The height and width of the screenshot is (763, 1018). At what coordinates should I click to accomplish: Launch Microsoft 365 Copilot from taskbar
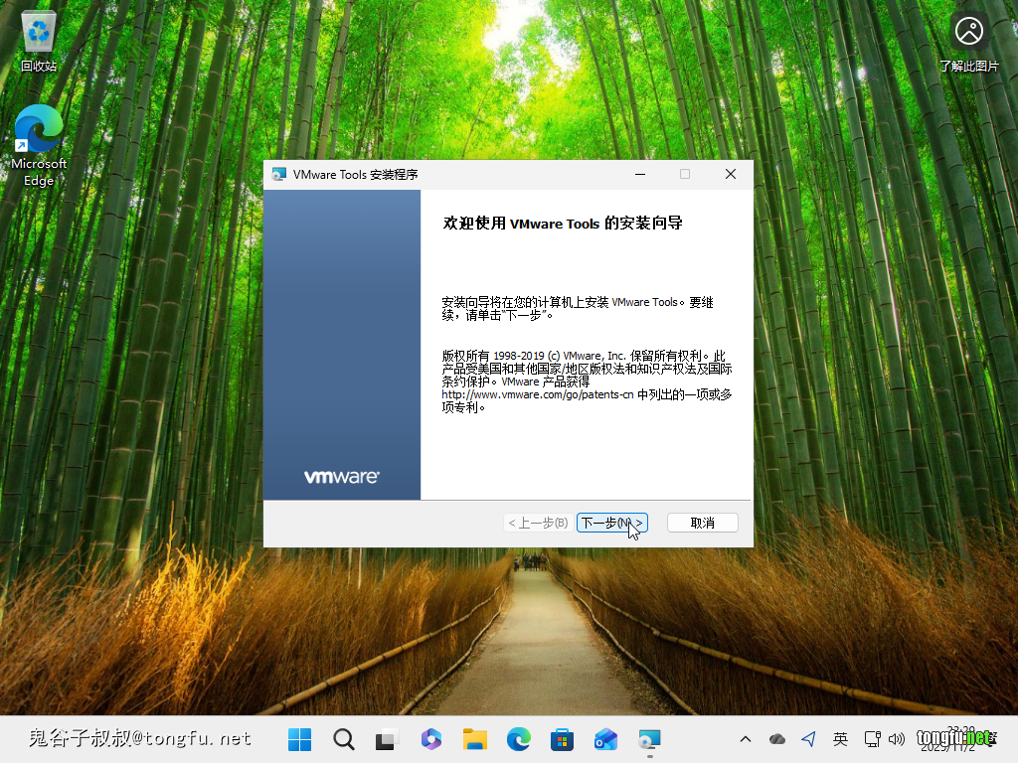tap(430, 739)
